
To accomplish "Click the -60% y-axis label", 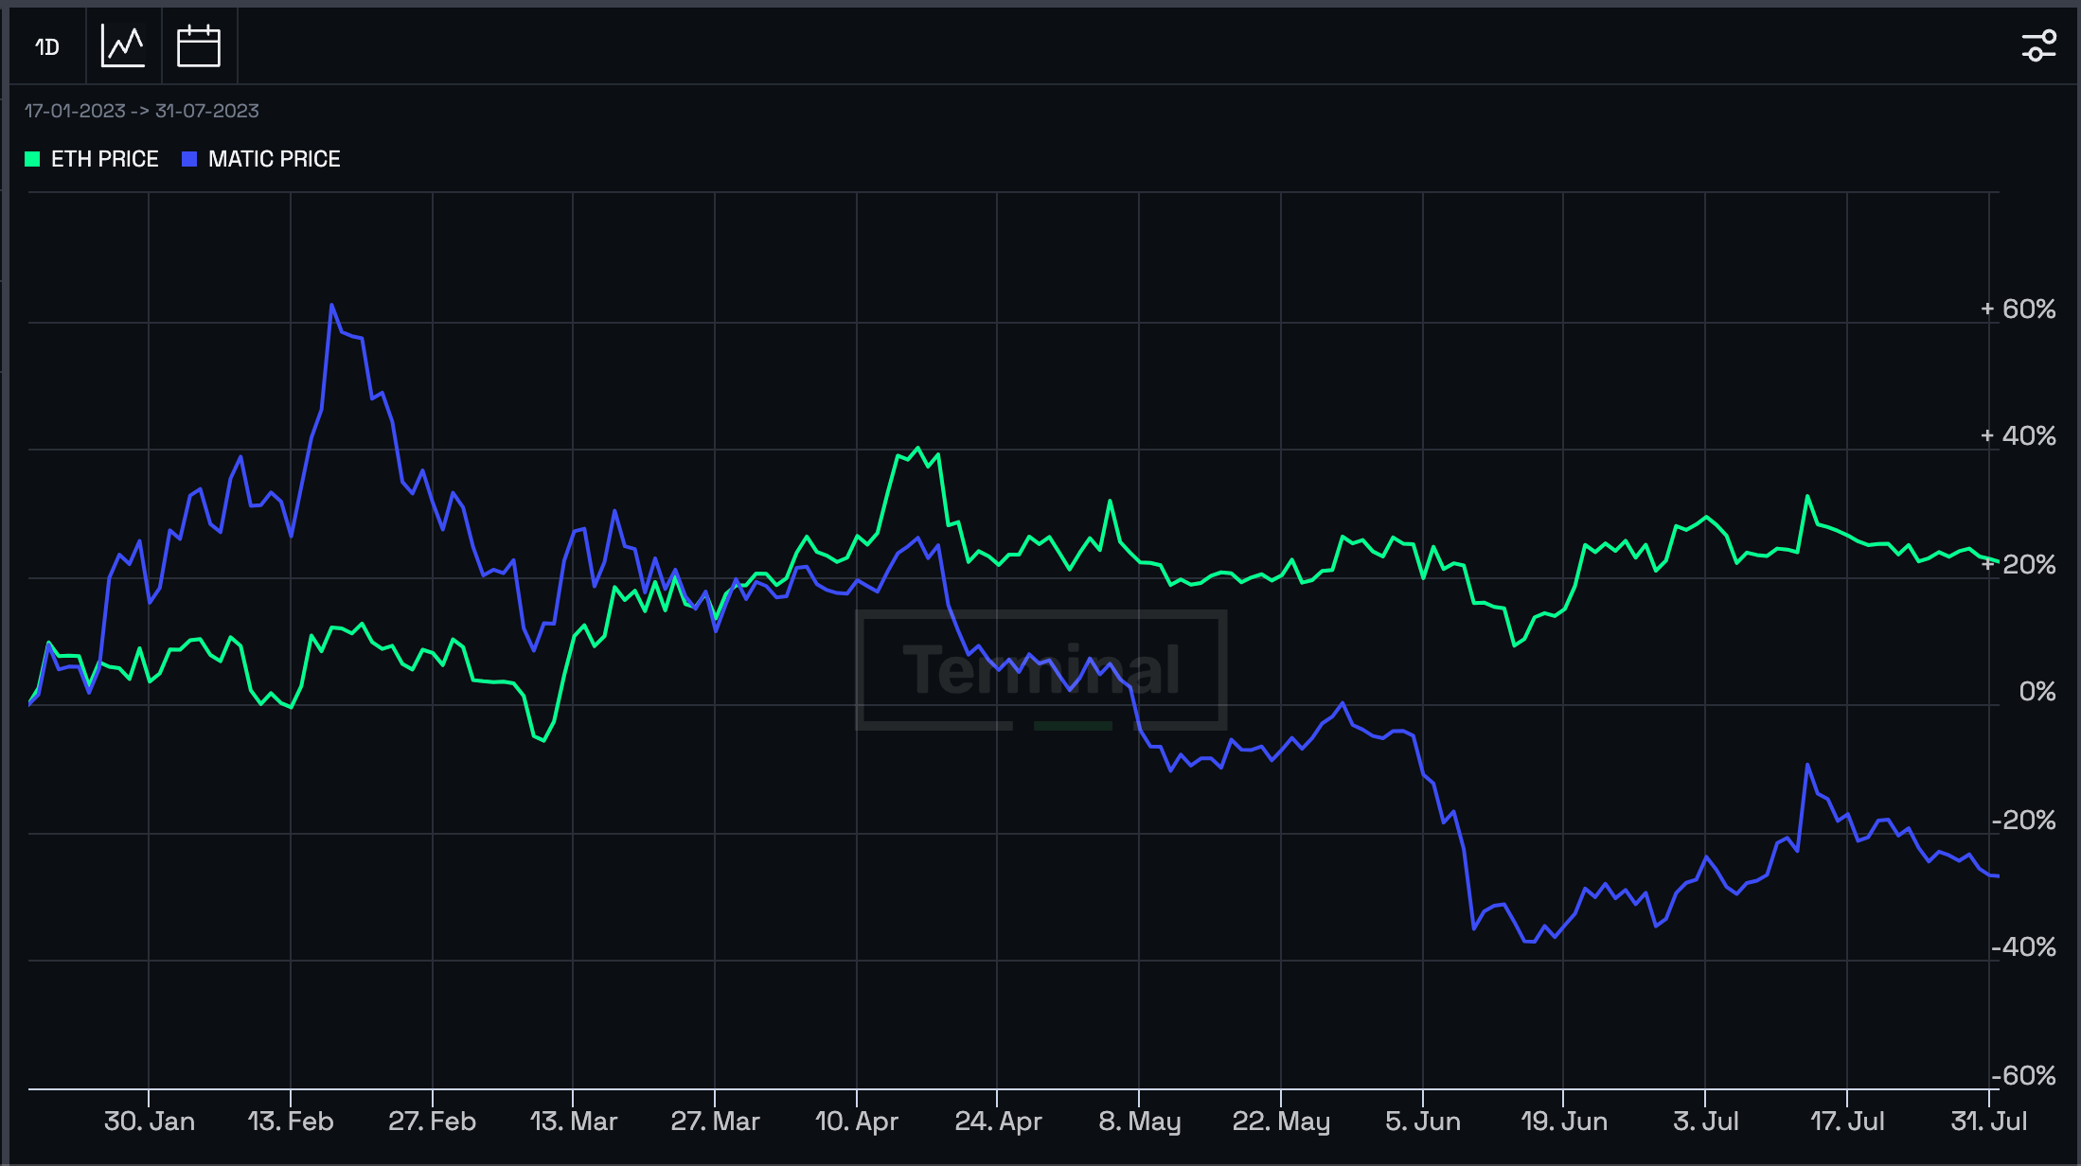I will [x=2024, y=1075].
